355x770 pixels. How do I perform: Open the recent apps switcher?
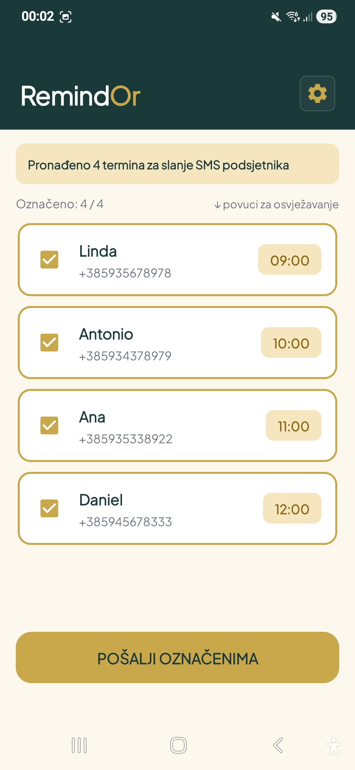pyautogui.click(x=79, y=745)
